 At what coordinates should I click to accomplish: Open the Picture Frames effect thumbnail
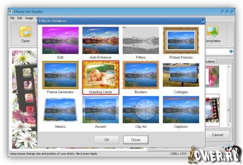tap(181, 41)
